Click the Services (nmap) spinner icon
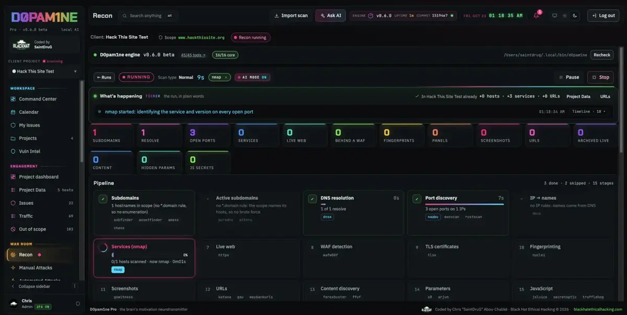 (x=103, y=248)
